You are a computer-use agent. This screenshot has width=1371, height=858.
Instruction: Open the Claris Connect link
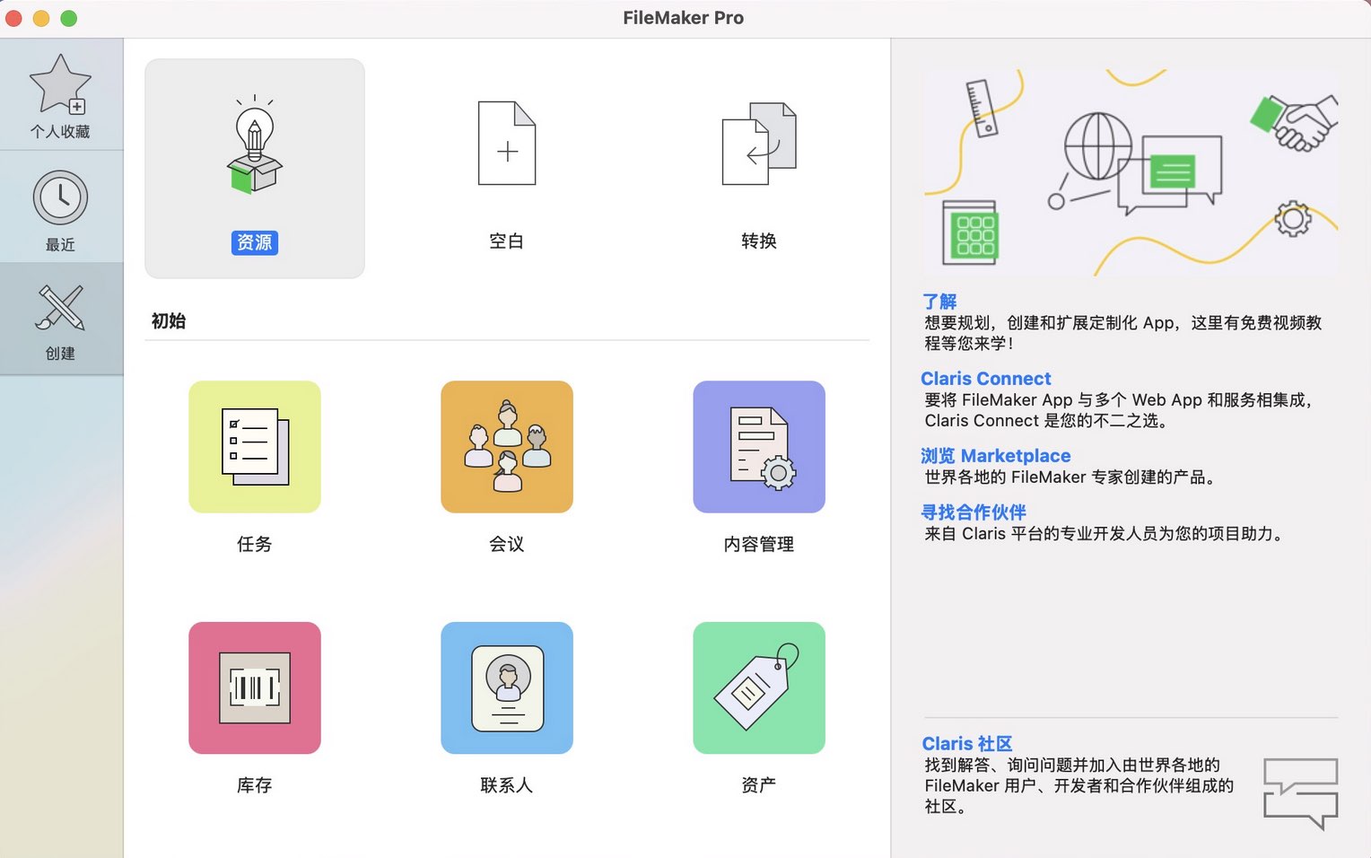[x=986, y=379]
